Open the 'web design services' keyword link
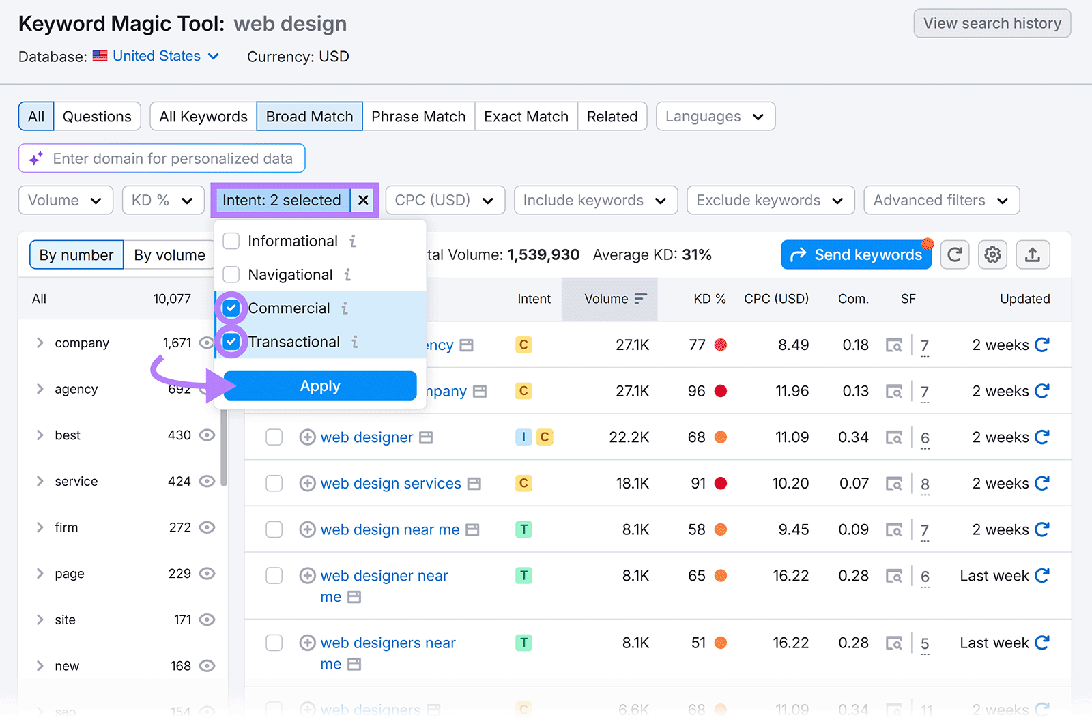 pos(391,483)
